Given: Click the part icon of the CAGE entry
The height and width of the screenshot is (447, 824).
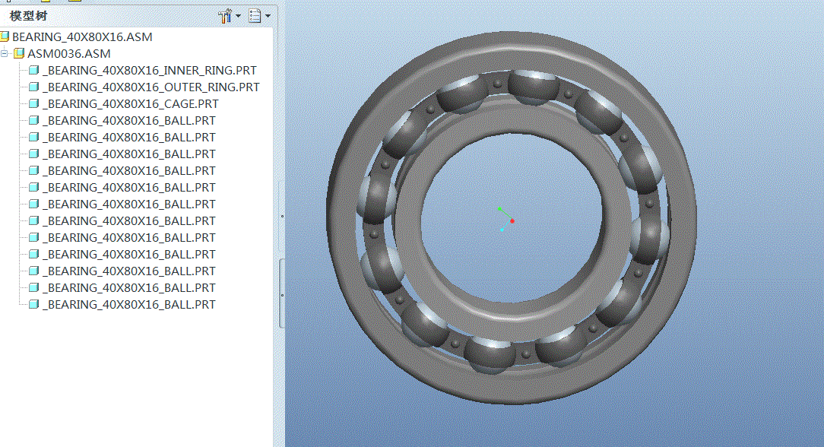Looking at the screenshot, I should click(x=33, y=104).
